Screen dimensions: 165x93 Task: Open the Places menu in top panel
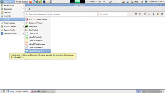coord(18,2)
